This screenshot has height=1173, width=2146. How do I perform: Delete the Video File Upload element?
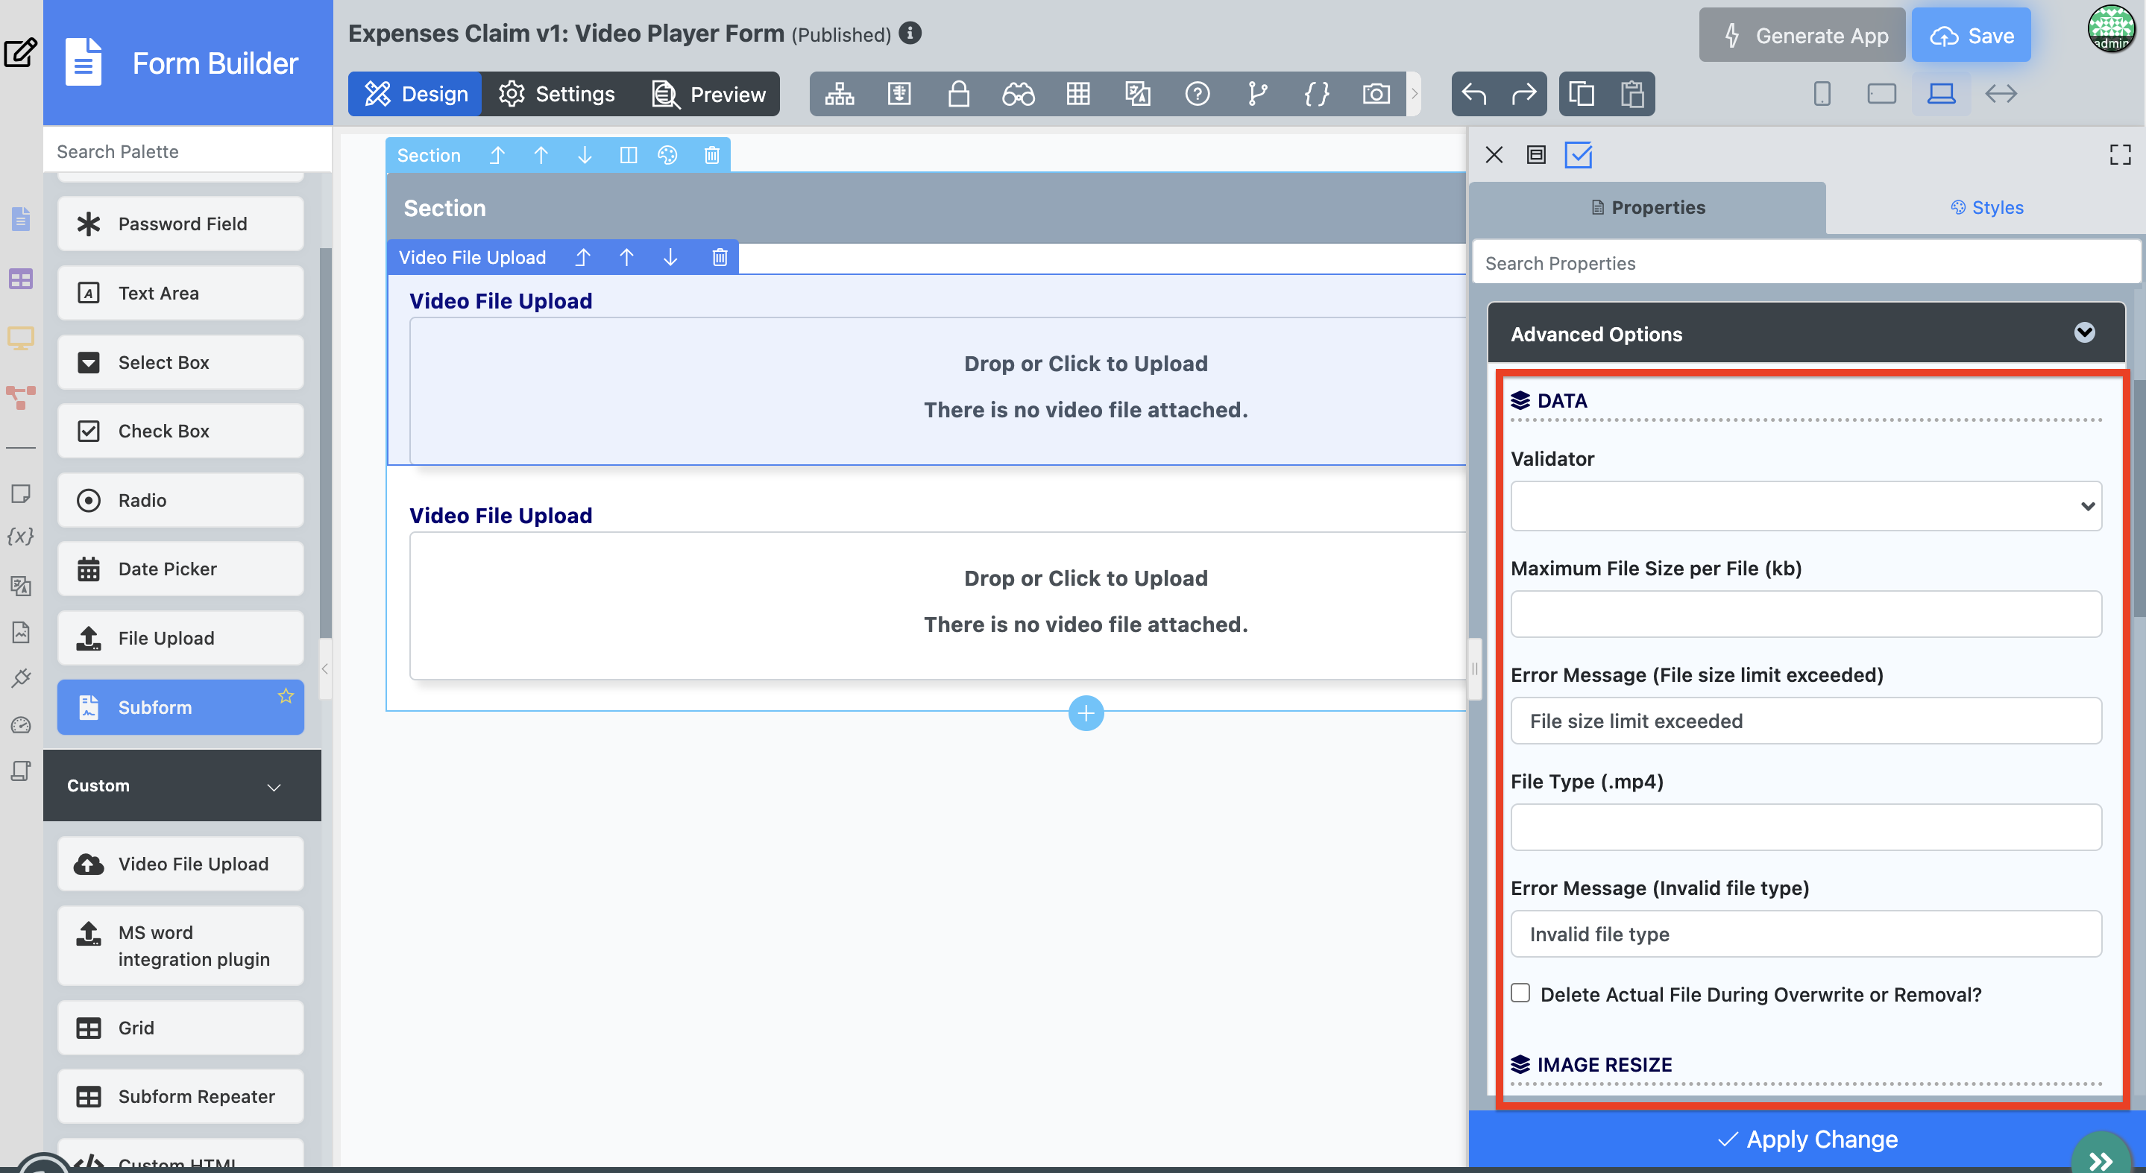[x=720, y=257]
